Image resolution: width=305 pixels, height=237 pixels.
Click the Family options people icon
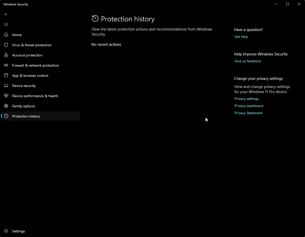tap(6, 106)
